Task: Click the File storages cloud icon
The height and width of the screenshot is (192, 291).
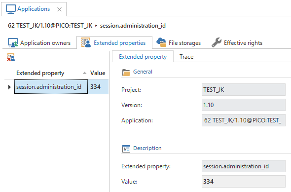Action: [x=161, y=42]
